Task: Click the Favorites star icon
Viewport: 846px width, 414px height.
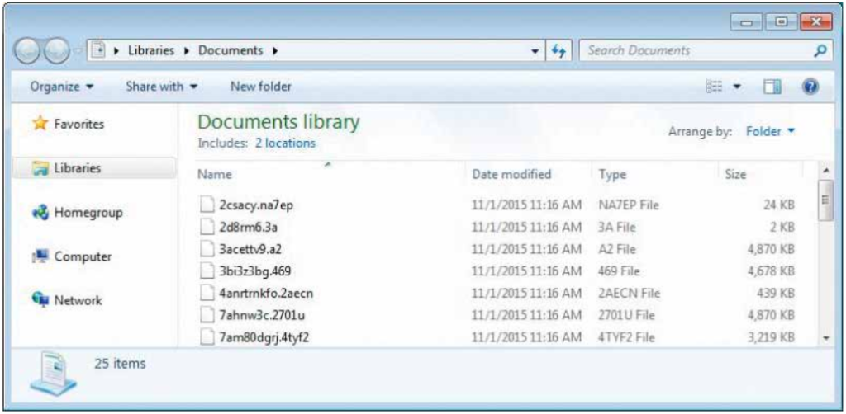Action: pyautogui.click(x=40, y=124)
